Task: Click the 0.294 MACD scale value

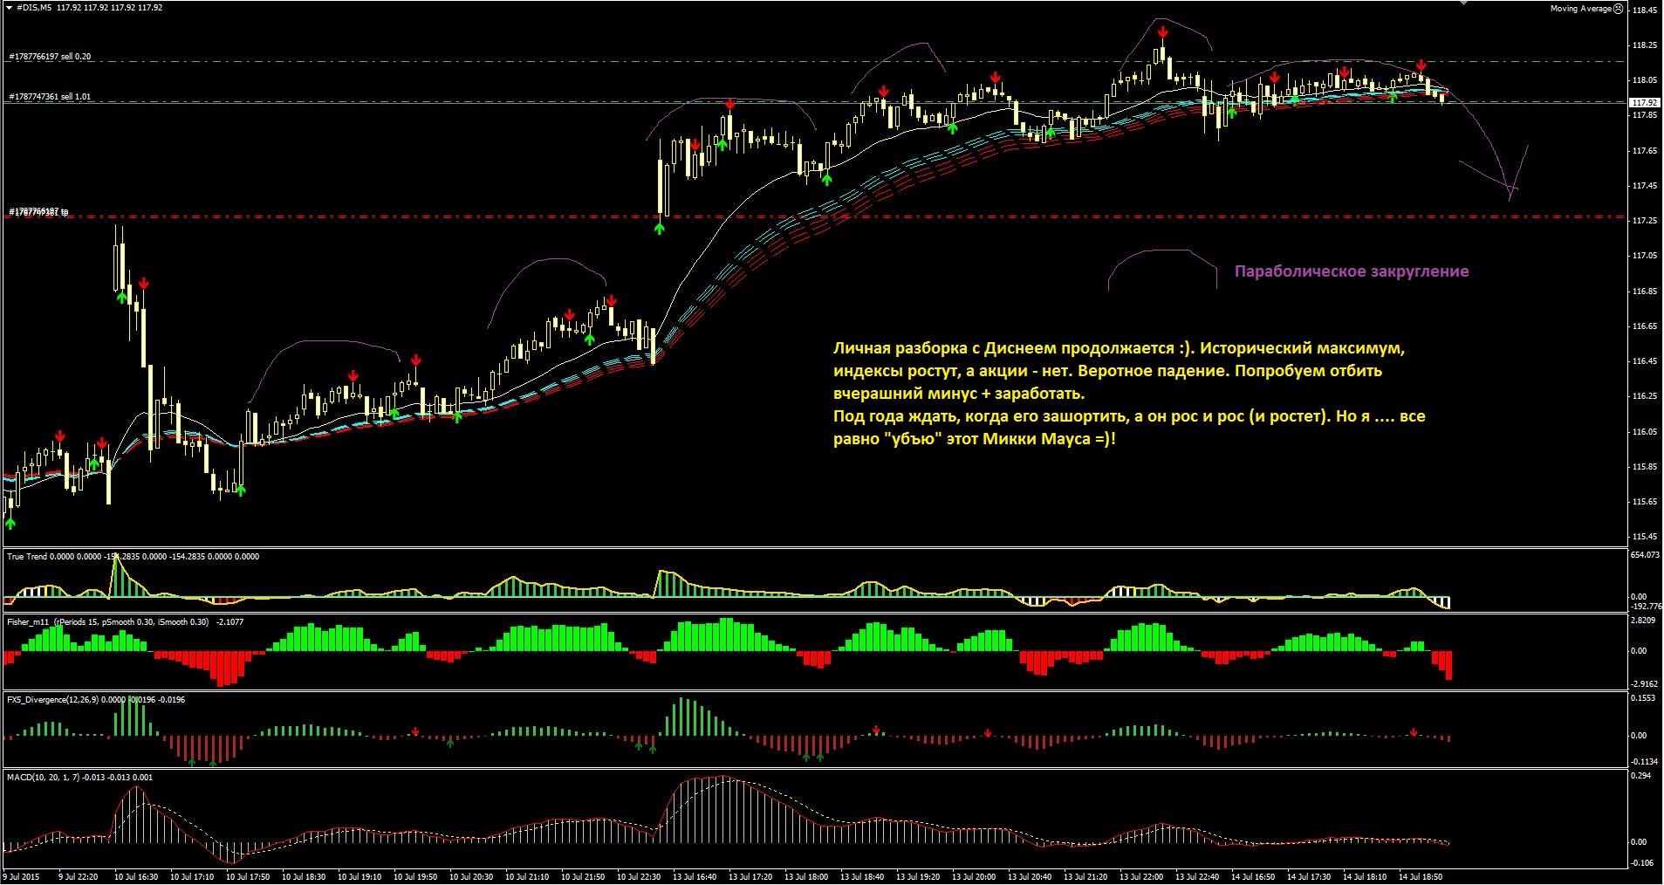Action: click(1641, 775)
